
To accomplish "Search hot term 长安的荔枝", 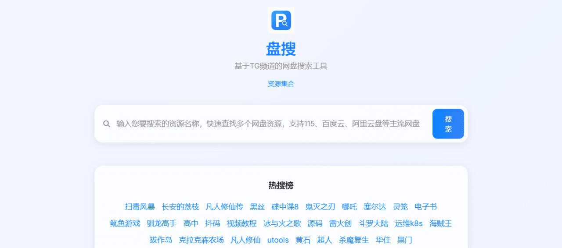I will coord(180,207).
